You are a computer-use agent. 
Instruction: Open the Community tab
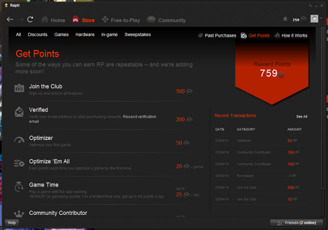[166, 20]
